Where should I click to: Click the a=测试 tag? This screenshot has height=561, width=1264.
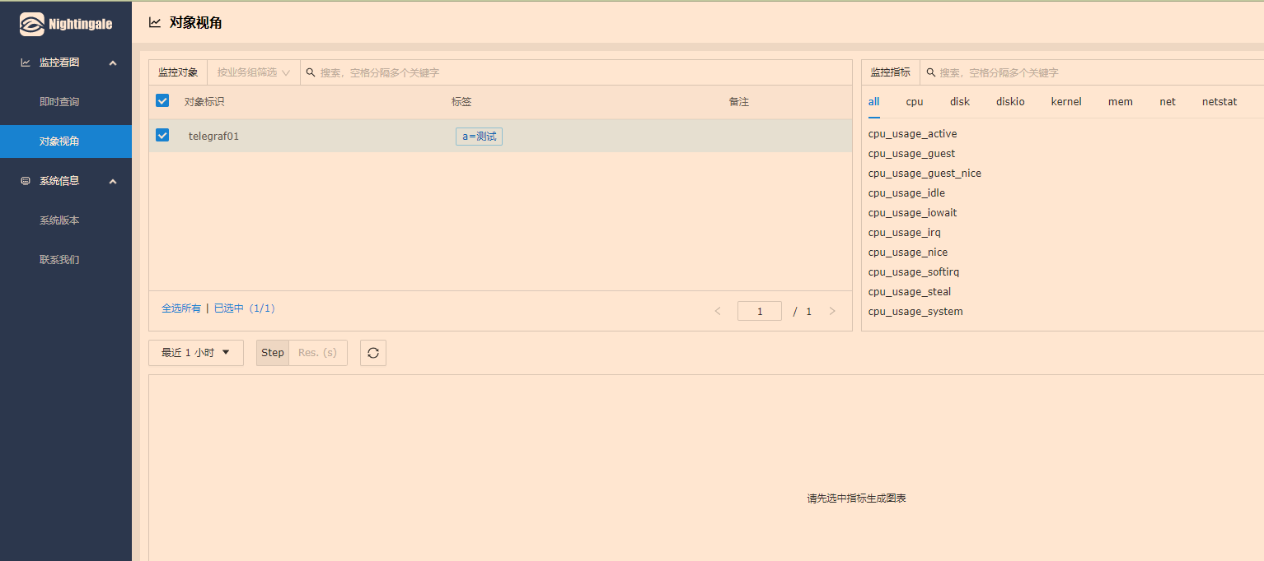480,137
